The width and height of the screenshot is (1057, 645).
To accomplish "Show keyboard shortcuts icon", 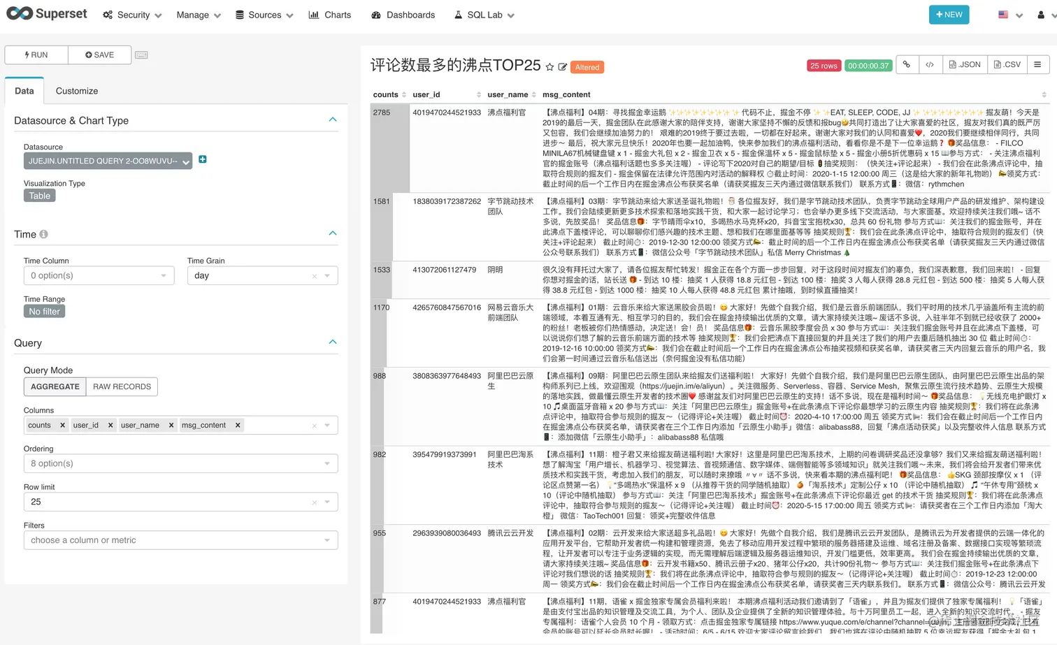I will pos(141,55).
